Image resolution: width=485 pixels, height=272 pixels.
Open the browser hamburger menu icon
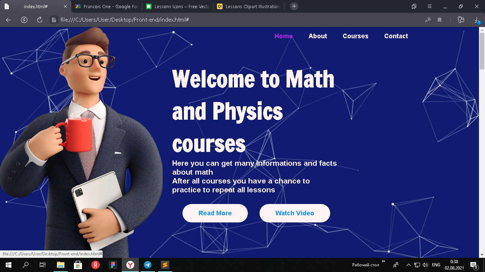(430, 6)
